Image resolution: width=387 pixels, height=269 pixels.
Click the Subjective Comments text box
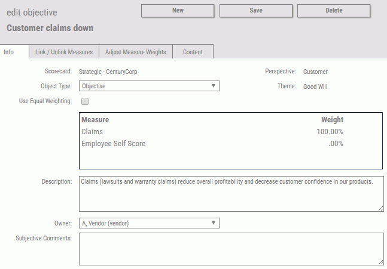(231, 249)
